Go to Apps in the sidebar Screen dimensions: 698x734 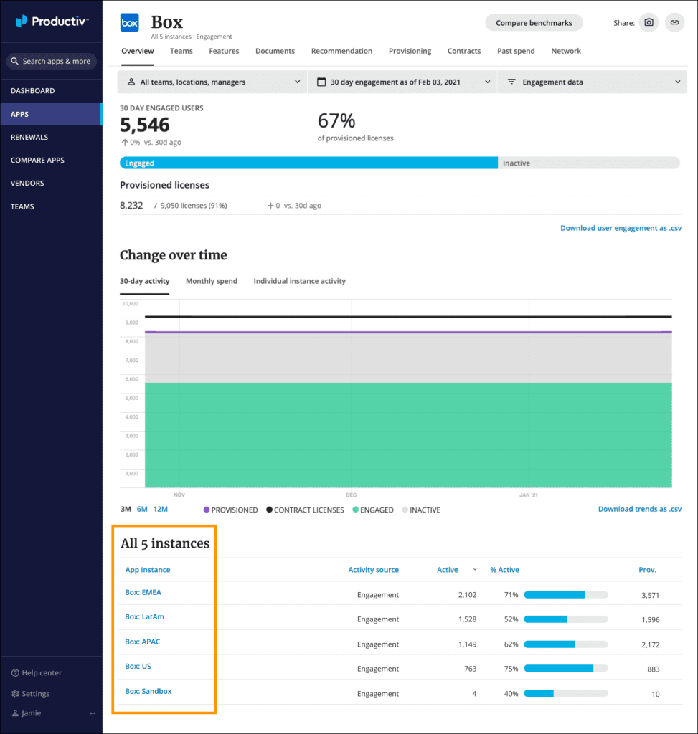point(52,114)
